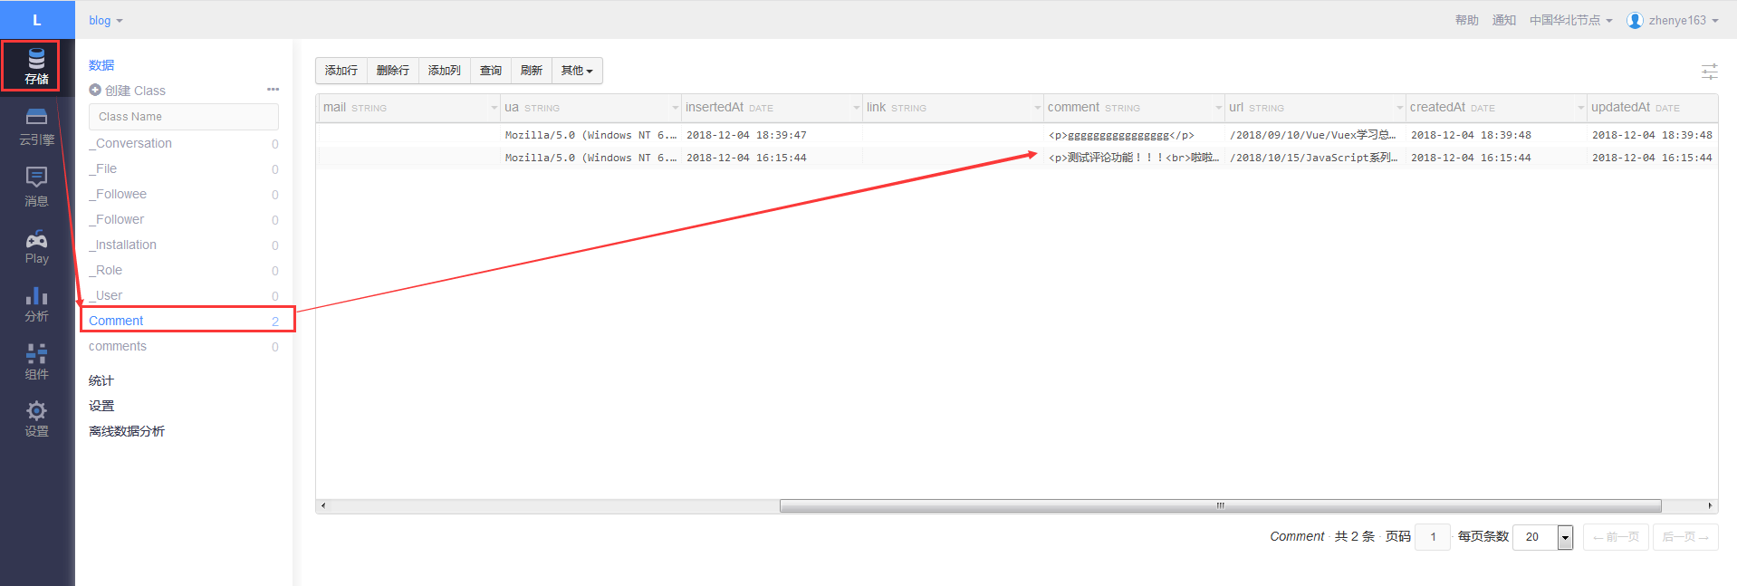This screenshot has height=586, width=1737.
Task: Click the plus icon beside 创建 Class
Action: (x=95, y=91)
